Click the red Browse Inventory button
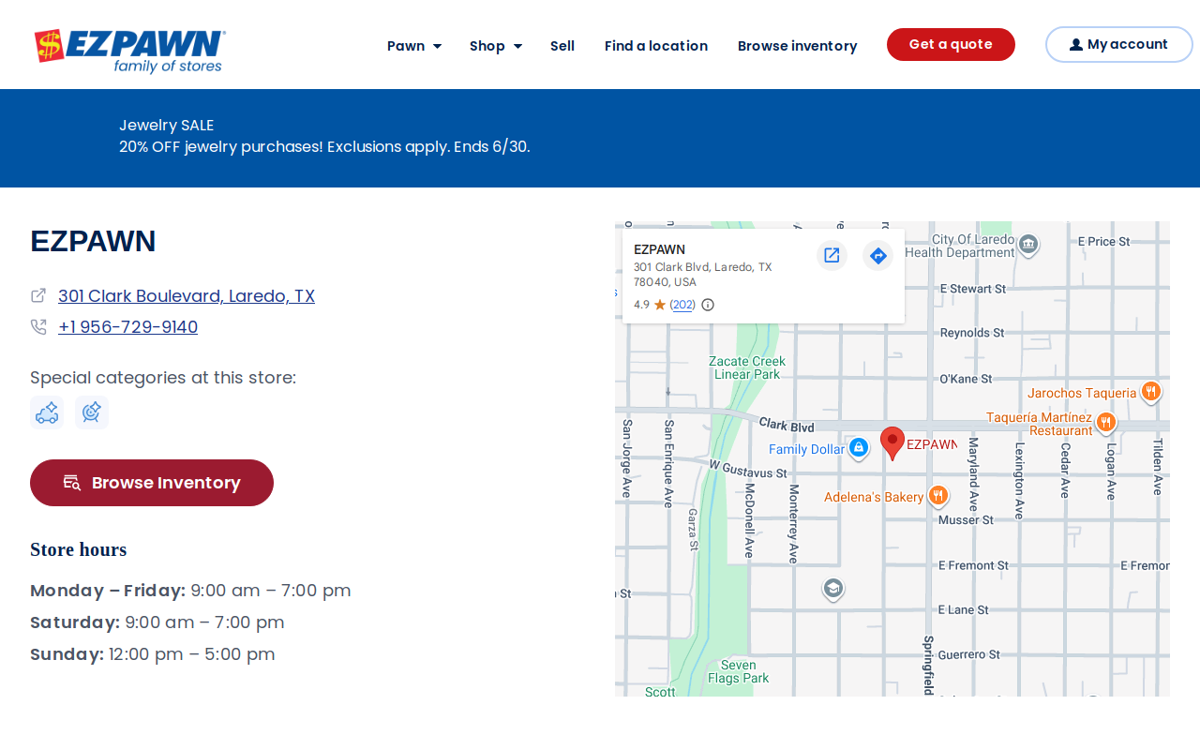The width and height of the screenshot is (1200, 750). pyautogui.click(x=152, y=483)
